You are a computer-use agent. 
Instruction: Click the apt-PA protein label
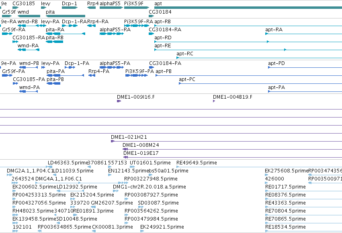coord(276,87)
